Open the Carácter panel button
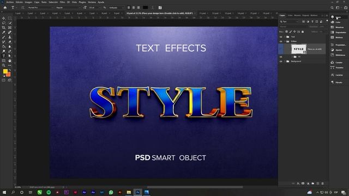The image size is (349, 196). point(337,75)
